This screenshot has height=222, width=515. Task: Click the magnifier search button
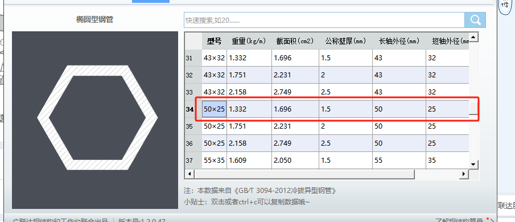coord(475,20)
